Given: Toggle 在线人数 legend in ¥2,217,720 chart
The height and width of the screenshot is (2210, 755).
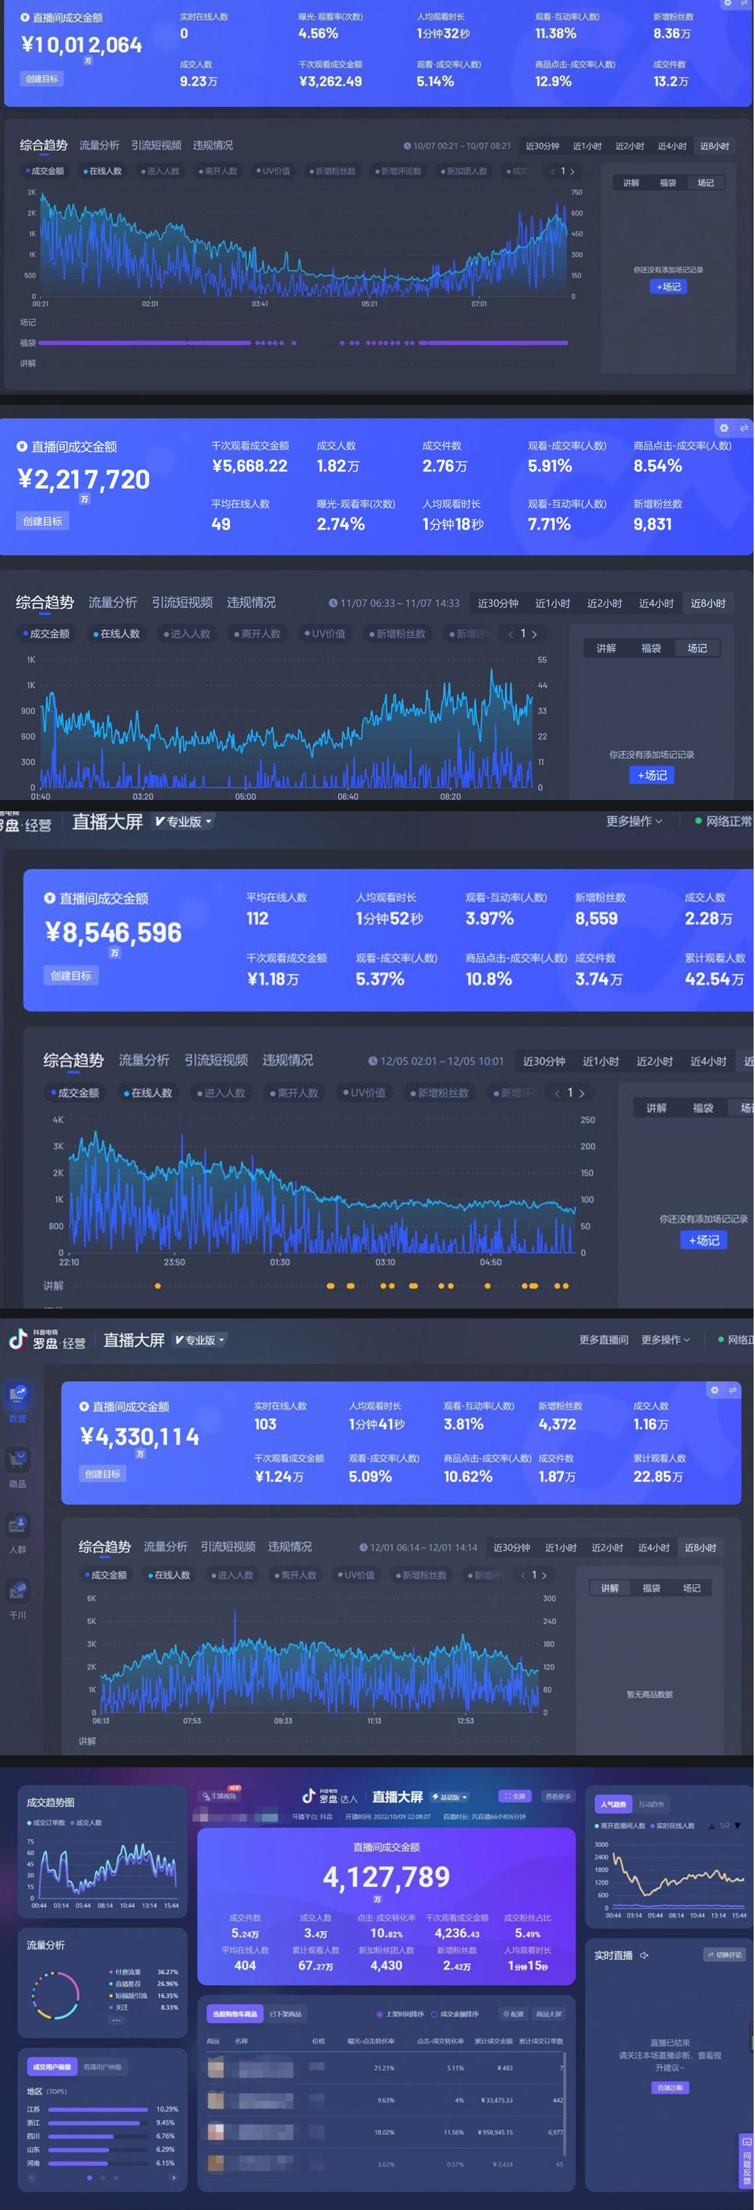Looking at the screenshot, I should (x=117, y=634).
